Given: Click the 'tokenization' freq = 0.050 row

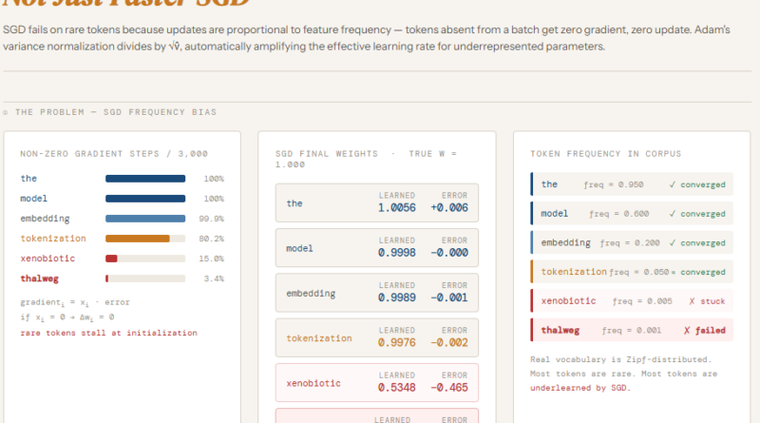Looking at the screenshot, I should [632, 272].
